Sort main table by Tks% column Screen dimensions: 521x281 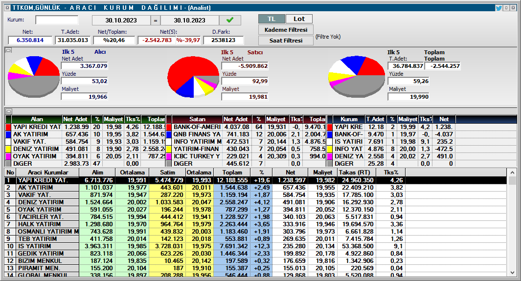(391, 173)
